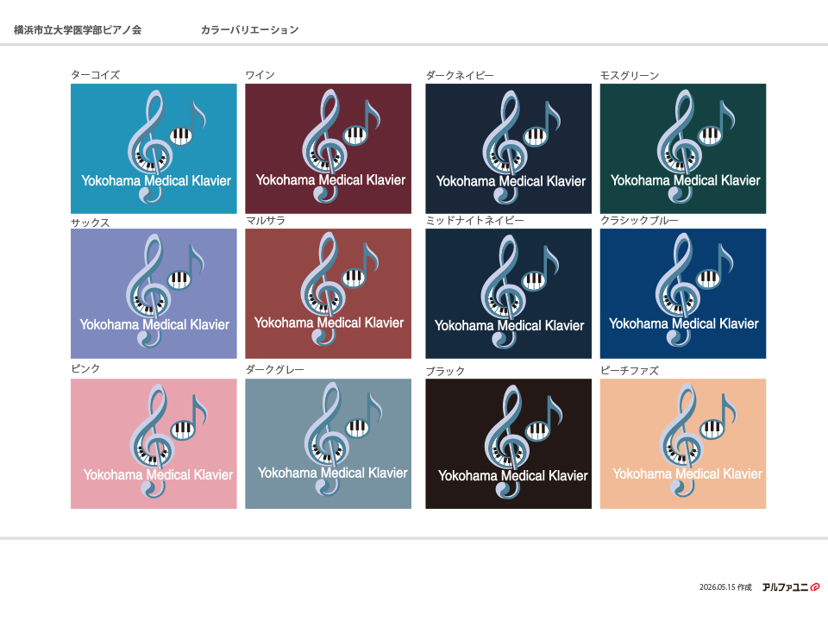Select the モスグリーン moss green logo tile
The image size is (828, 621).
683,149
